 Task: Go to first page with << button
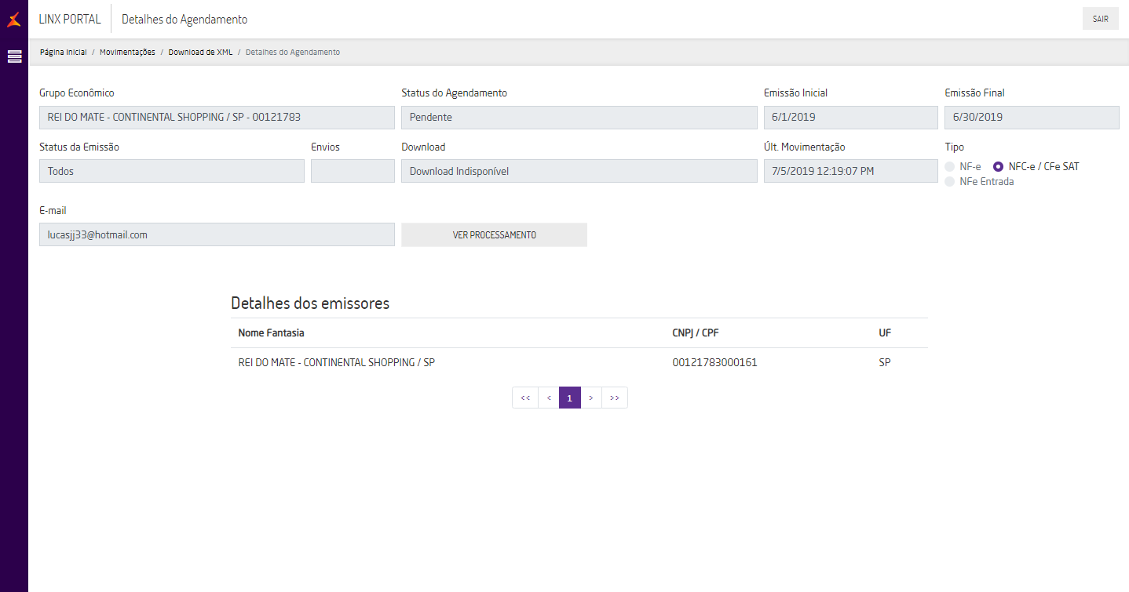525,398
